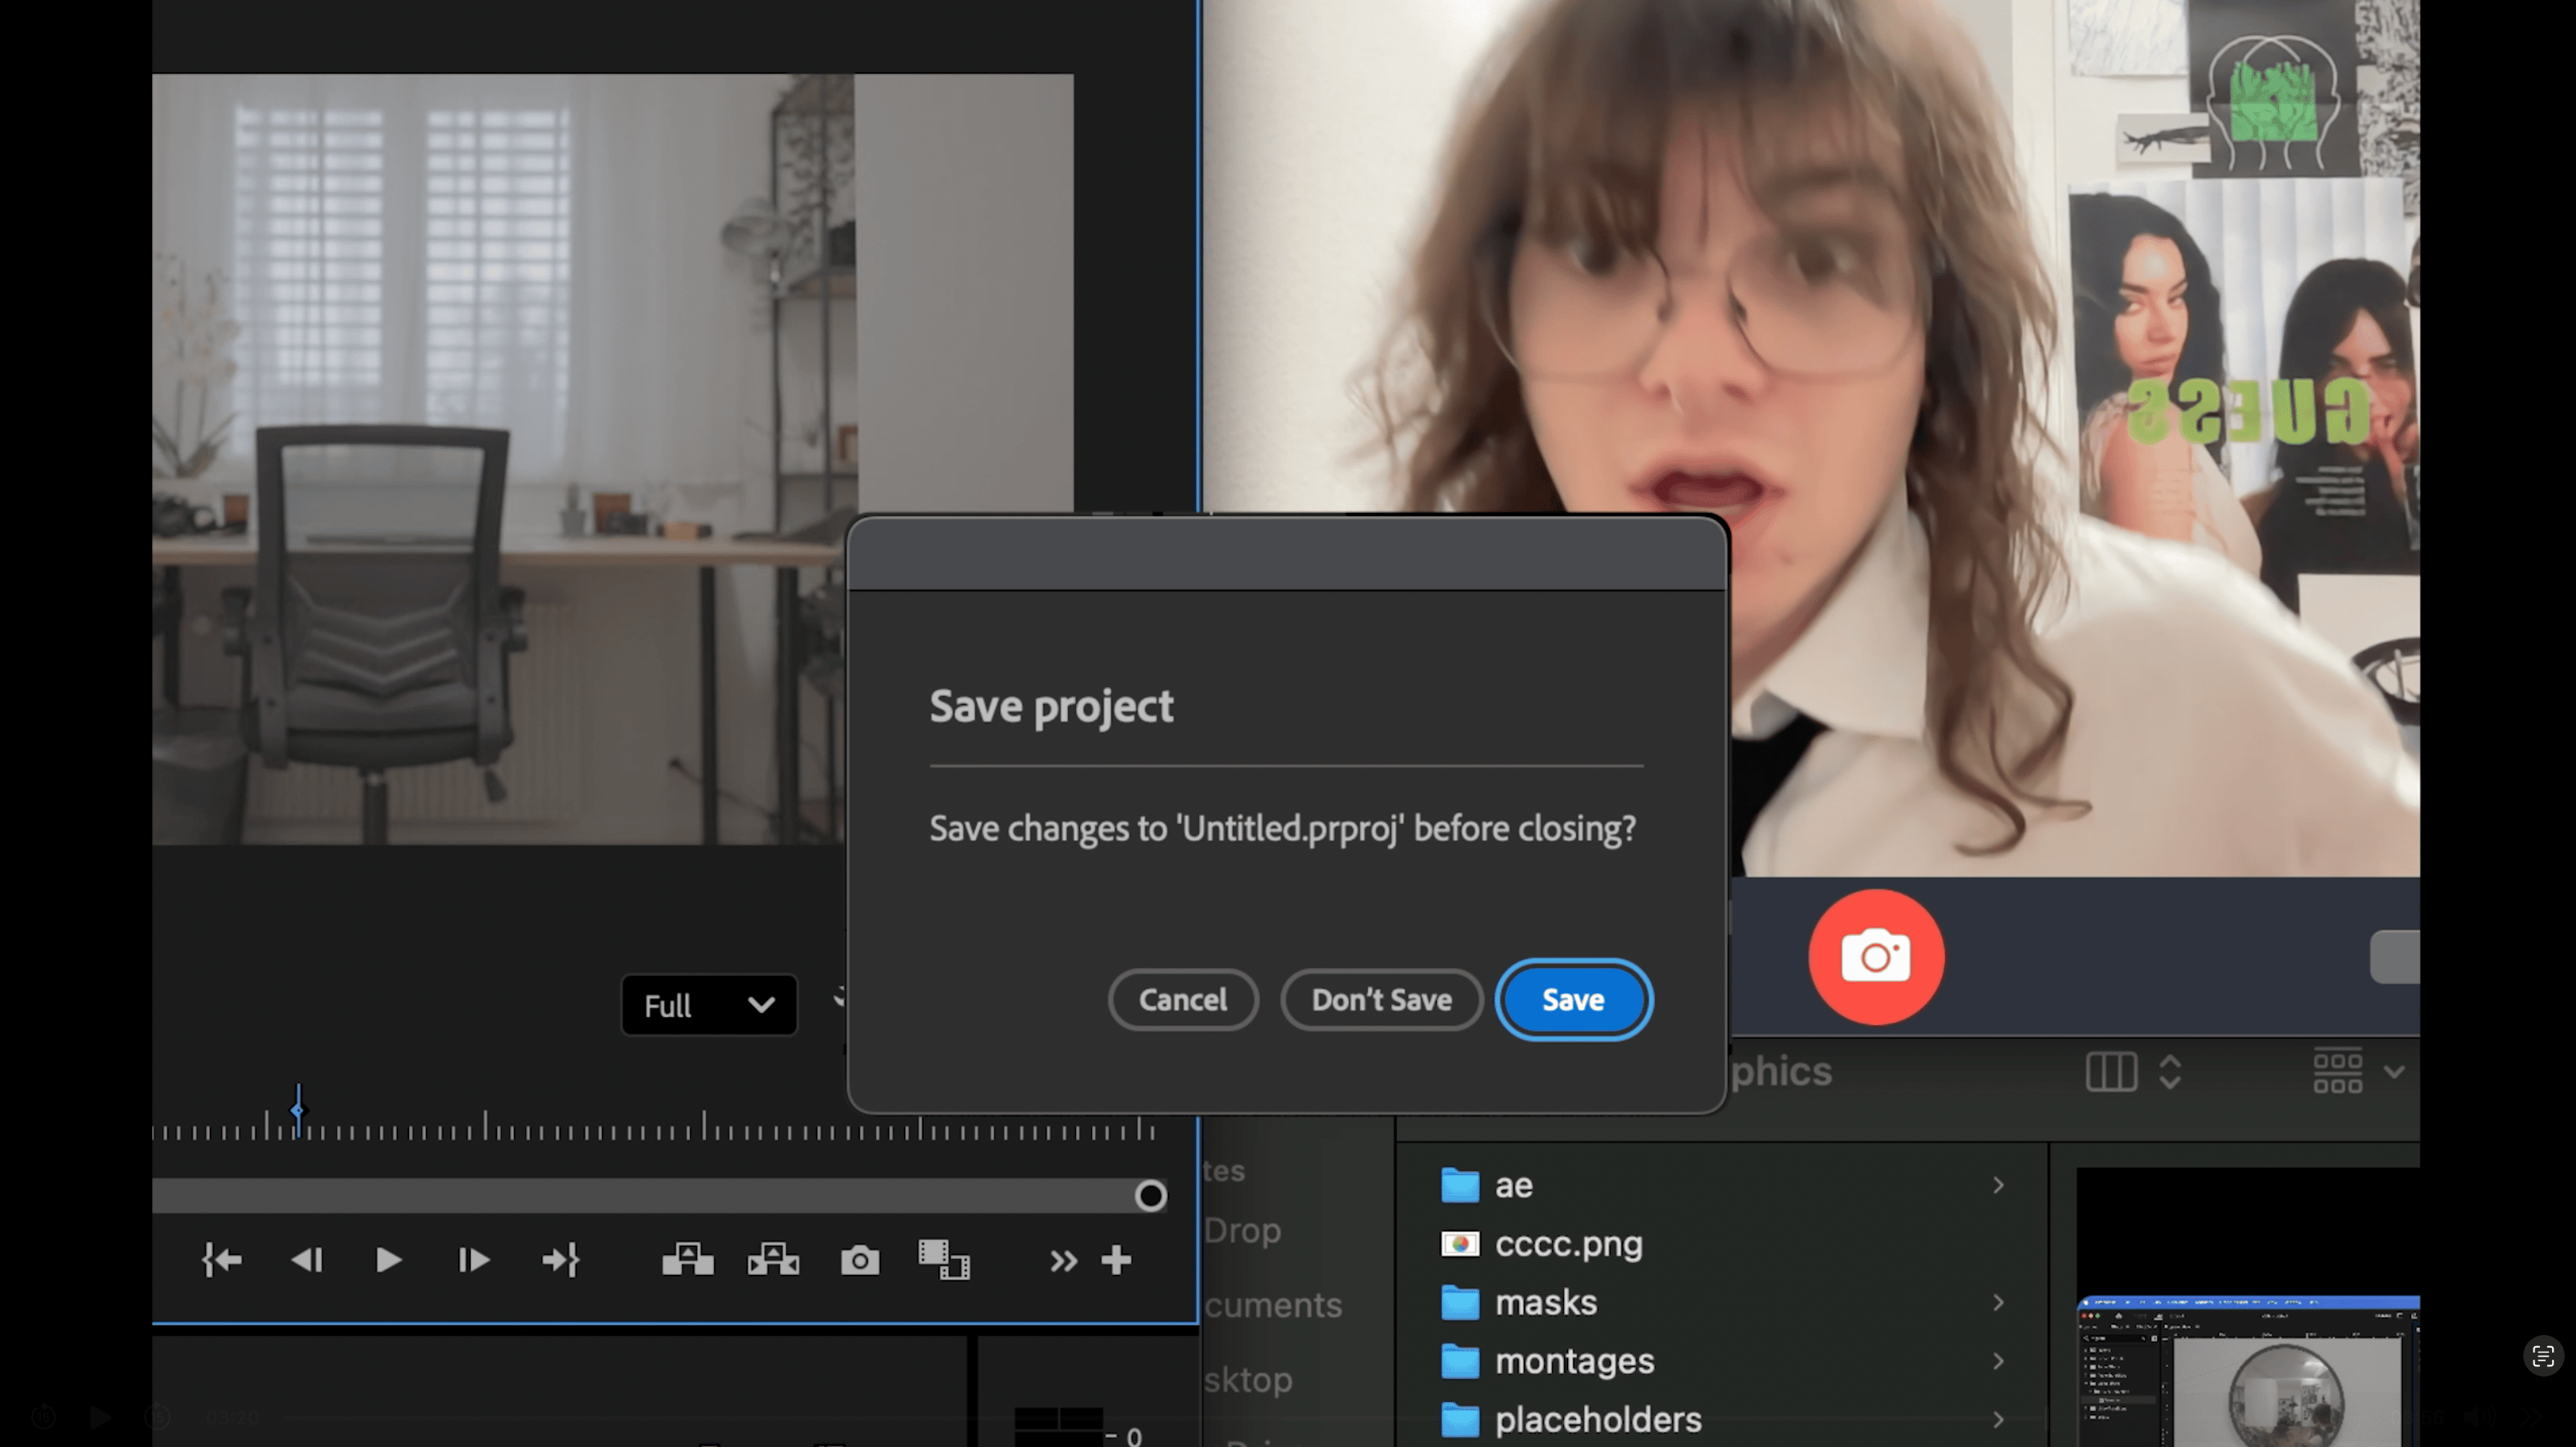Expand chevron beside masks folder
This screenshot has width=2576, height=1447.
pos(1998,1302)
